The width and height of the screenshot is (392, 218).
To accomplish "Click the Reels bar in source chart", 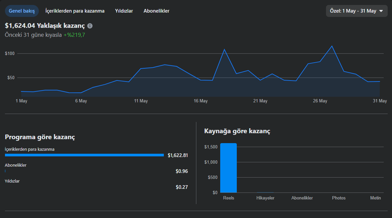I will tap(229, 168).
